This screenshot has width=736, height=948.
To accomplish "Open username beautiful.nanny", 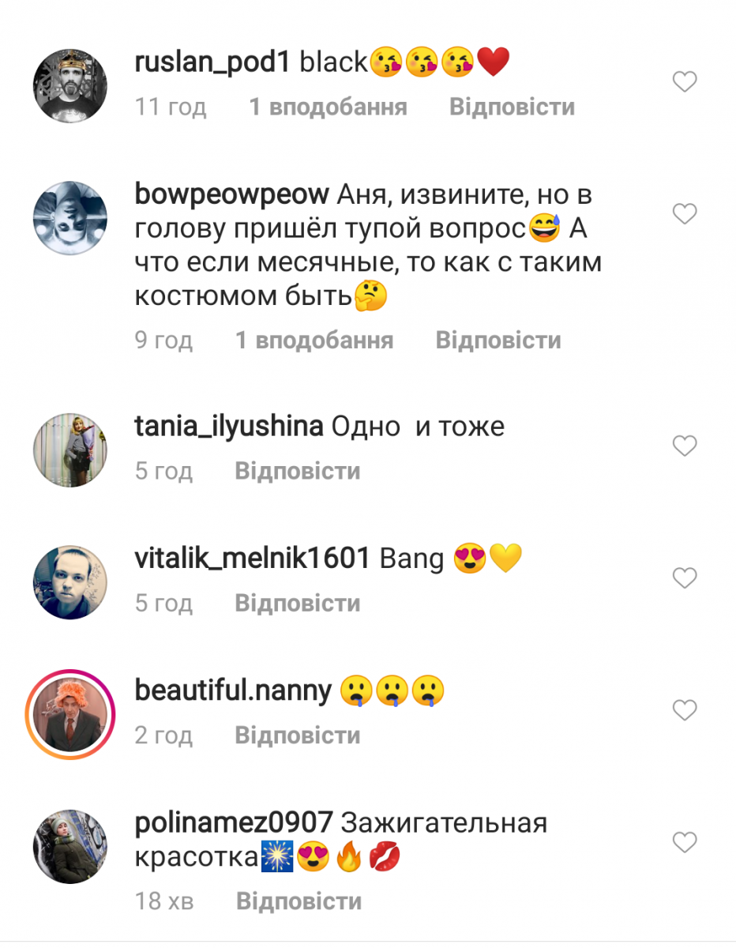I will 234,691.
